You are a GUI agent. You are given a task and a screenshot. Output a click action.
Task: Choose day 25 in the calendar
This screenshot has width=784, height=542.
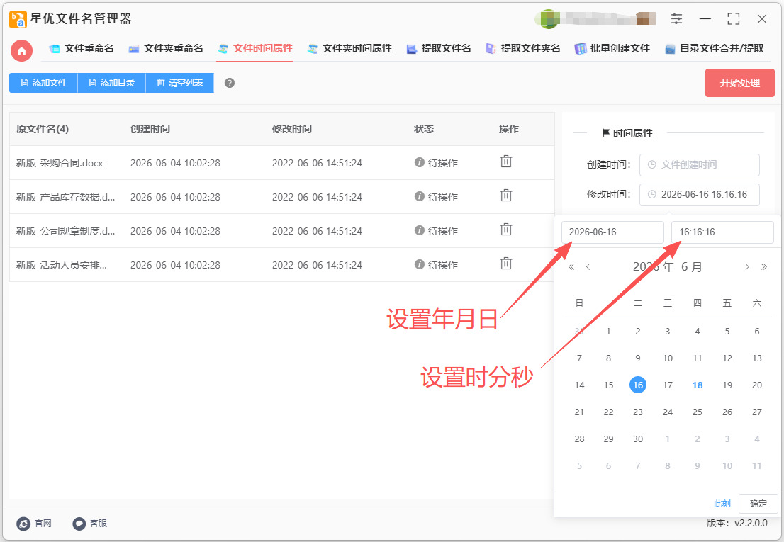698,412
